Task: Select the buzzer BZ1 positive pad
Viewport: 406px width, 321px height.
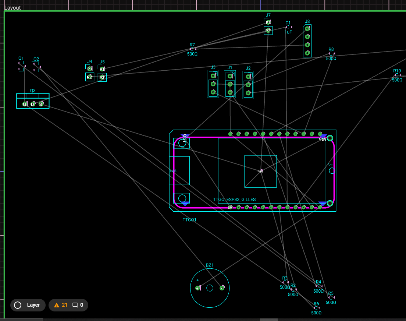Action: (198, 288)
